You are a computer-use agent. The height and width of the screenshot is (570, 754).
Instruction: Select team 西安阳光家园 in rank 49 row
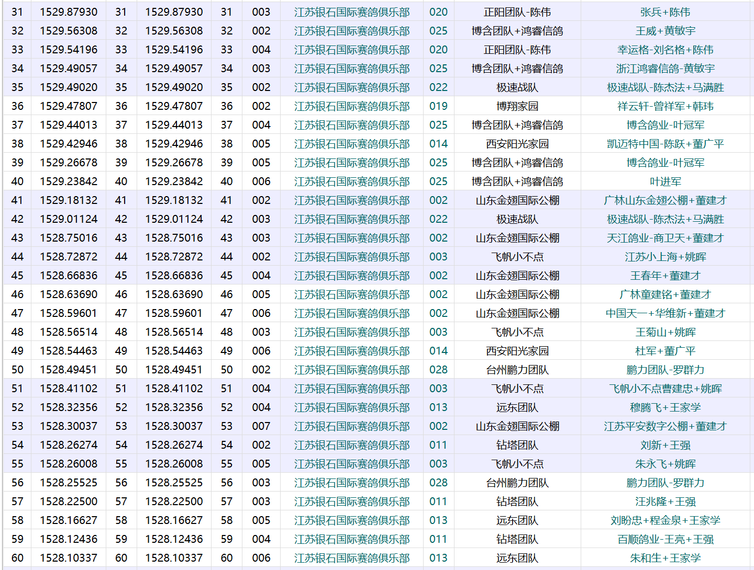coord(517,351)
